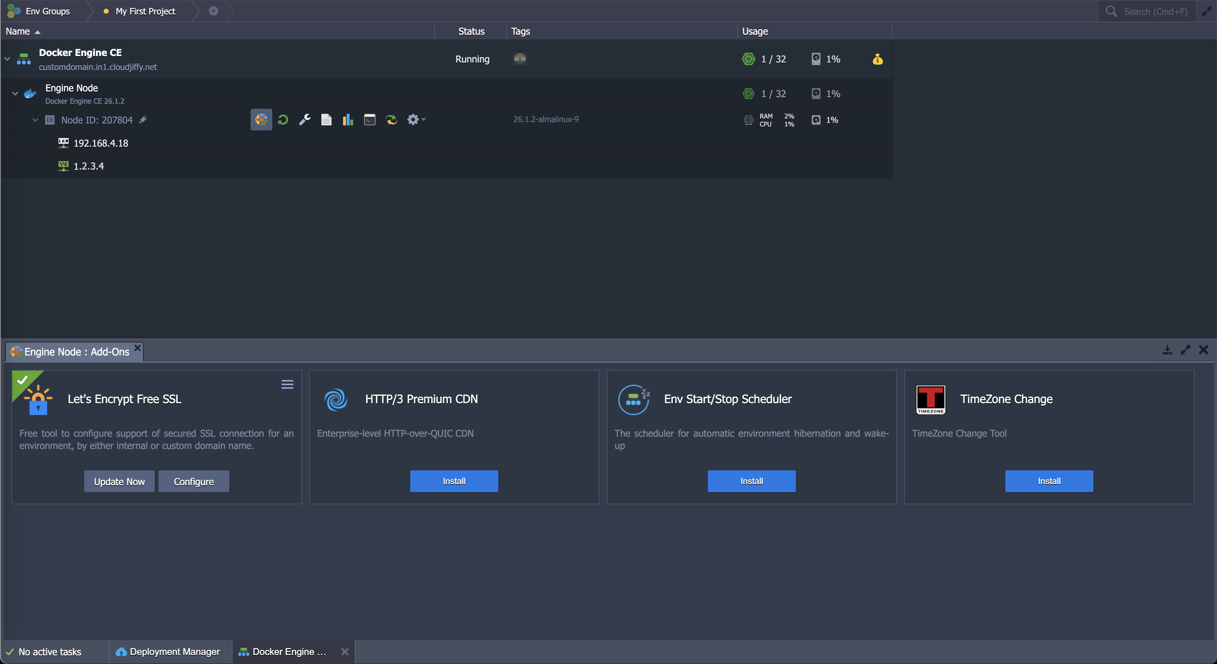Select internal IP 192.168.4.18
The image size is (1217, 664).
point(101,143)
